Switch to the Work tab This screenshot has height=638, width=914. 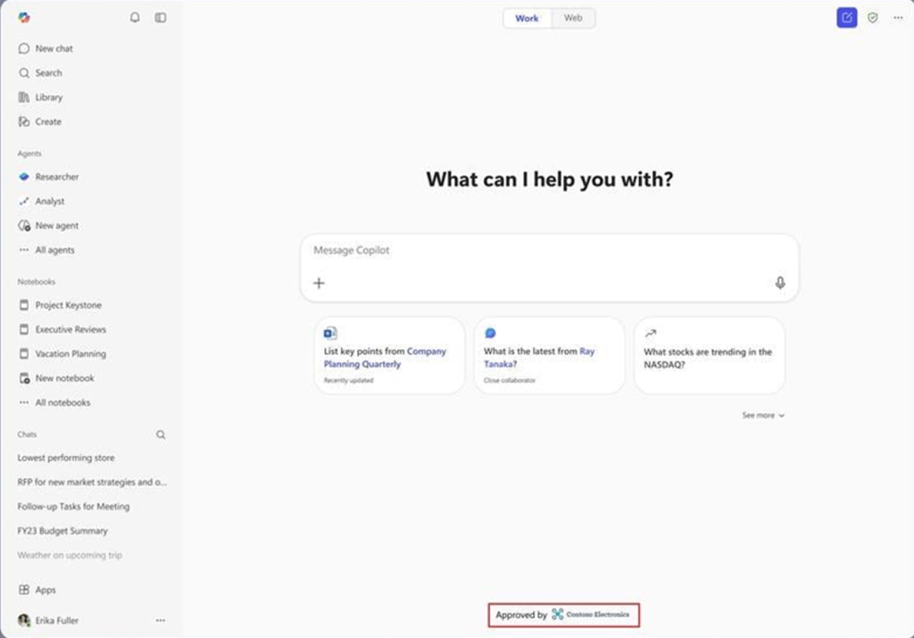click(x=527, y=18)
